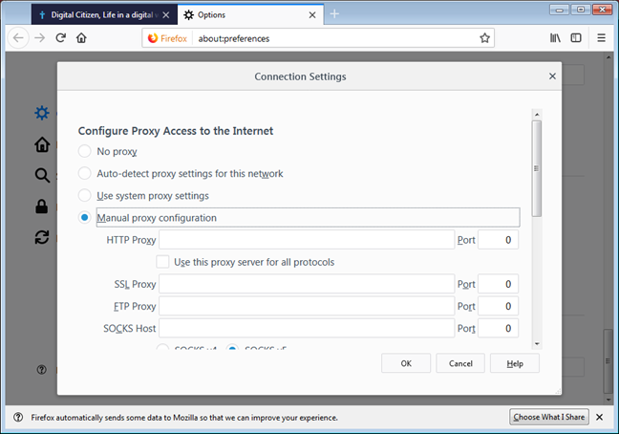Open the Library menu icon
This screenshot has width=619, height=434.
coord(555,38)
